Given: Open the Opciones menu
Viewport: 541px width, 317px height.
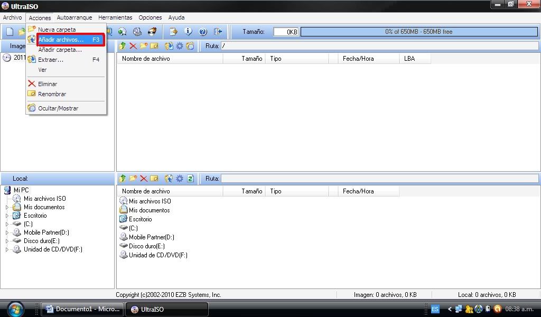Looking at the screenshot, I should coord(150,17).
